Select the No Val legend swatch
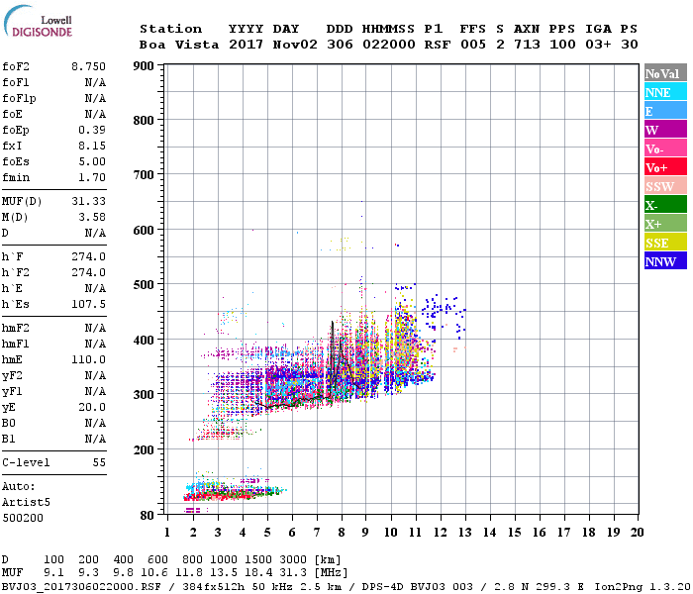The width and height of the screenshot is (693, 594). [x=665, y=73]
